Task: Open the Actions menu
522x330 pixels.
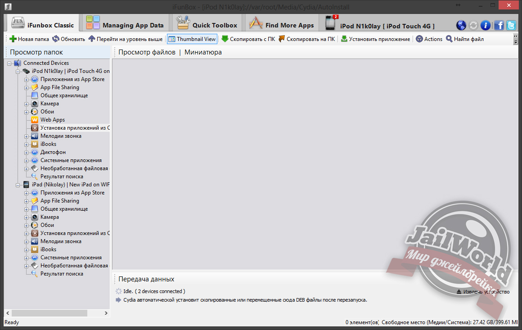Action: pyautogui.click(x=429, y=39)
